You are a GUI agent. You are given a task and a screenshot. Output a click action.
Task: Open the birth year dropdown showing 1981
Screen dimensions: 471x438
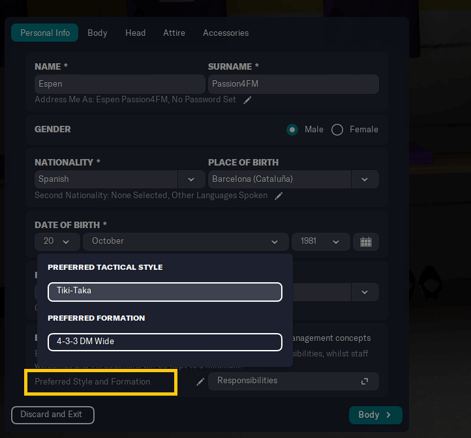pos(320,241)
